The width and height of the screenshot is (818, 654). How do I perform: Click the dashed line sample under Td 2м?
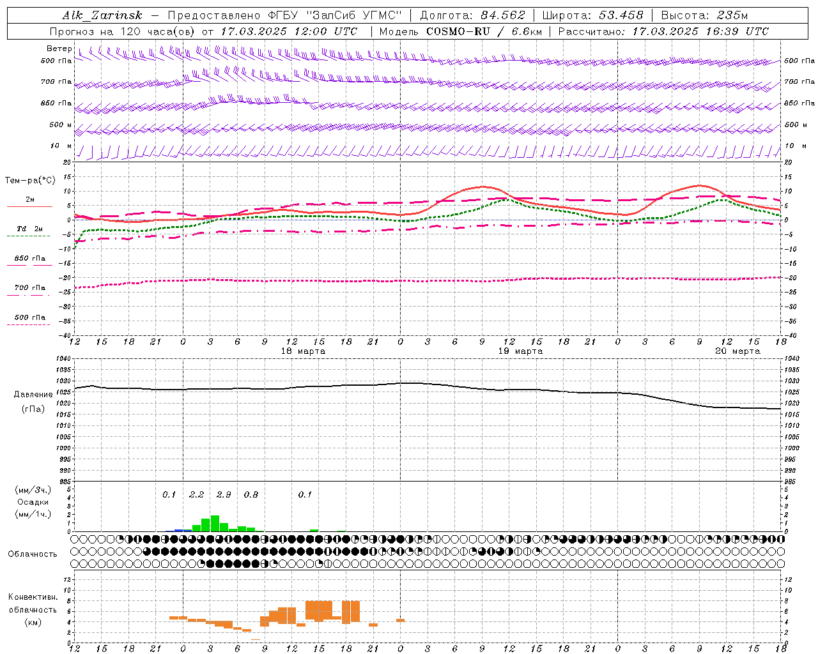point(28,236)
